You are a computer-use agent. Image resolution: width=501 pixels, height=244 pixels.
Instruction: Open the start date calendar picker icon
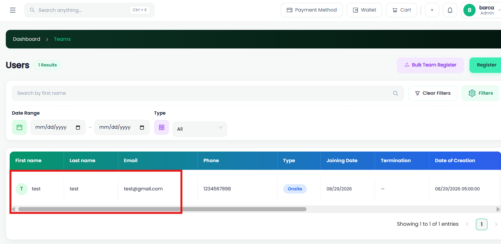pos(78,127)
